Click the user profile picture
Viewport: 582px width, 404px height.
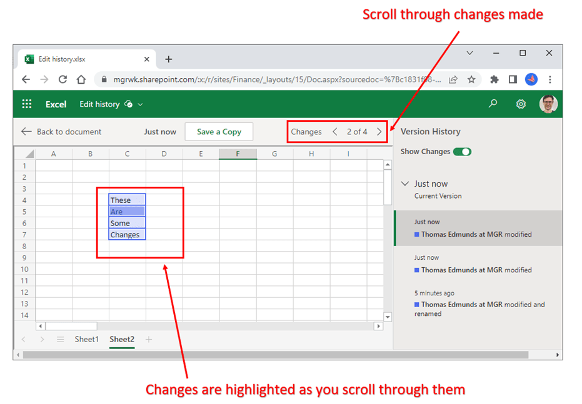click(548, 104)
